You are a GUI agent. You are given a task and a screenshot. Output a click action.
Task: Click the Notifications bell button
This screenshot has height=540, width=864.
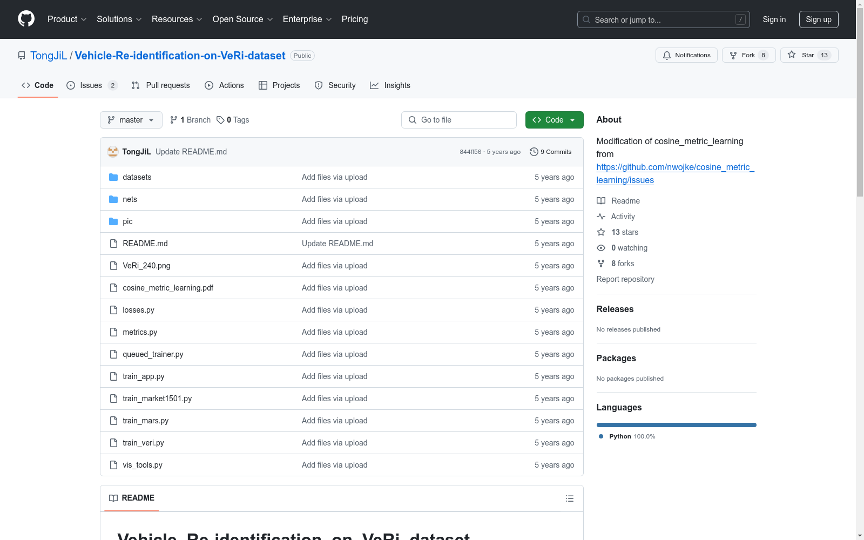coord(686,55)
